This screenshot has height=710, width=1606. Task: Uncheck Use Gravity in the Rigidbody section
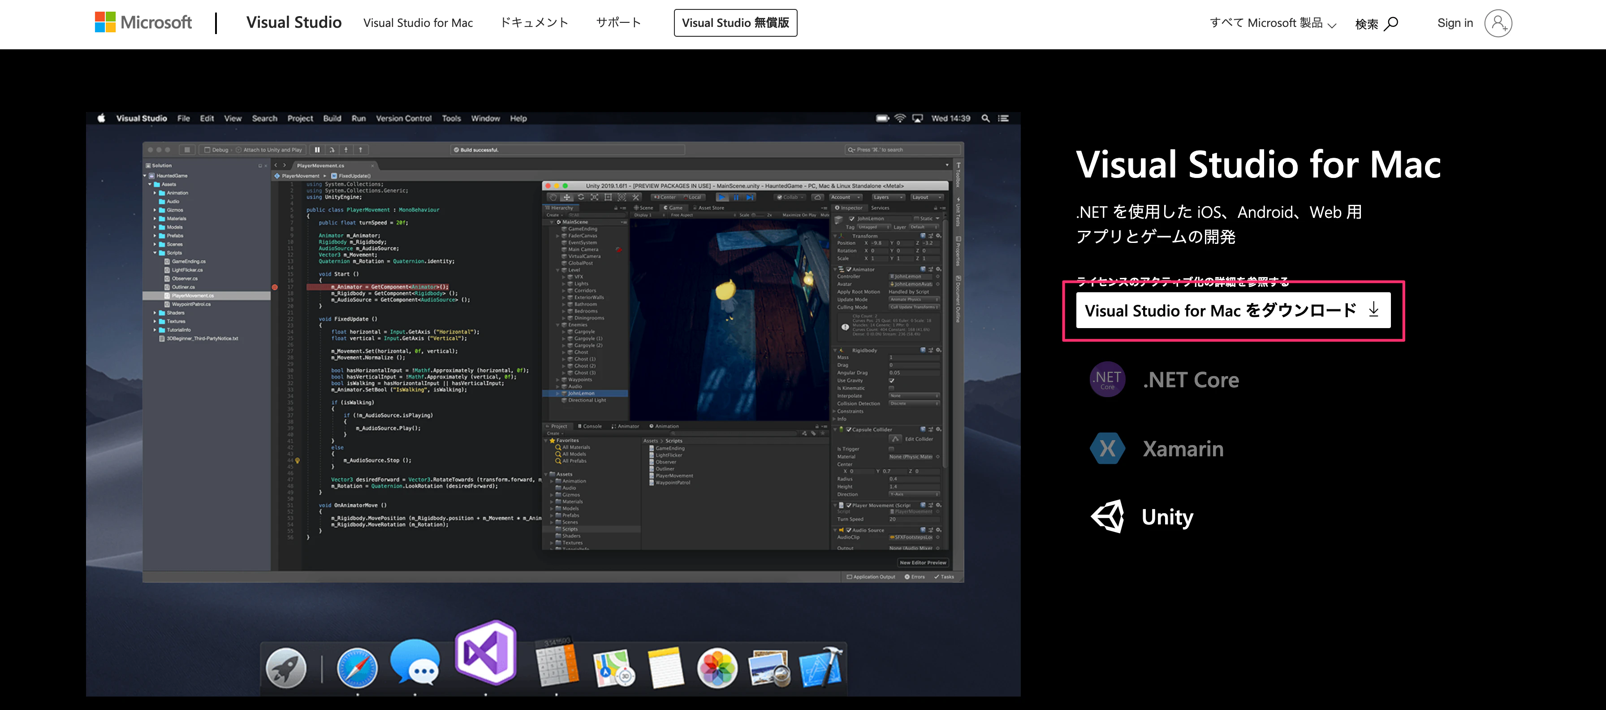(892, 381)
